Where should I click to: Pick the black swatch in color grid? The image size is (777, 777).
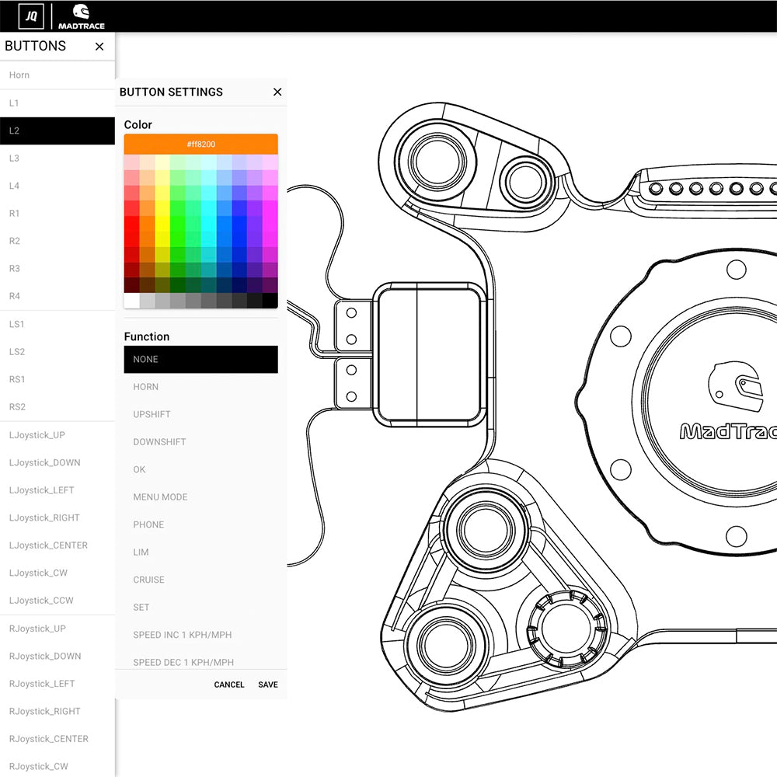pos(270,301)
